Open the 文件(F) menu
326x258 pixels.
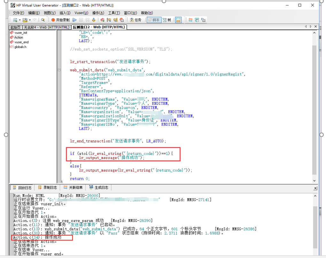(x=19, y=13)
